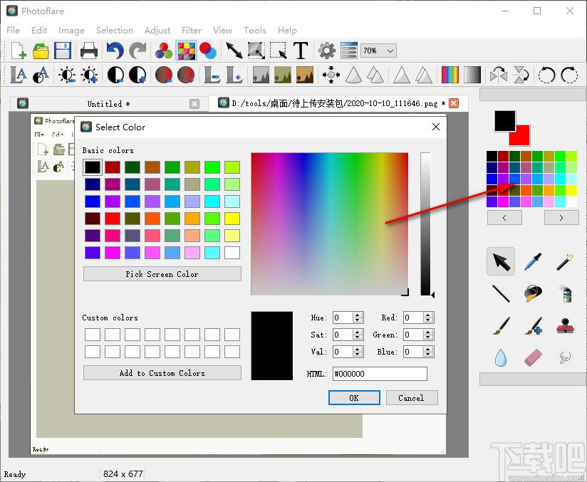
Task: Select the spray can tool
Action: pos(565,293)
